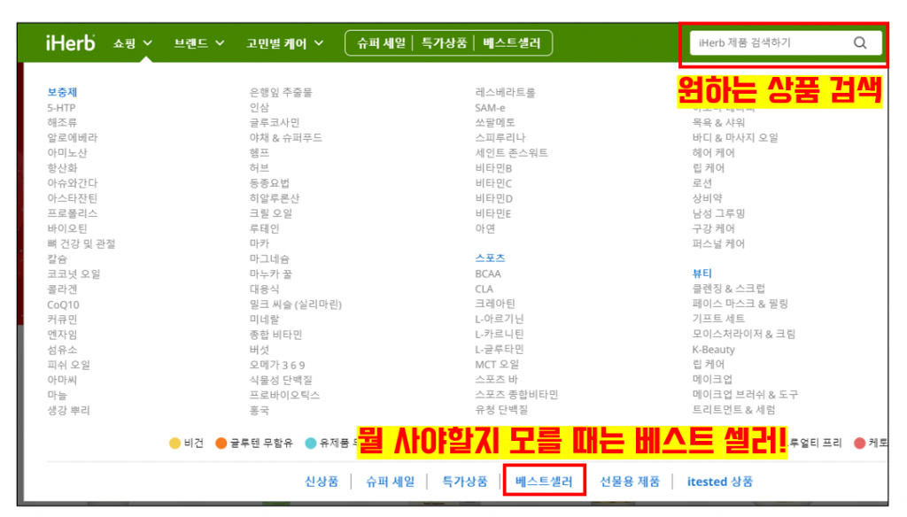This screenshot has height=517, width=907.
Task: Select 종합 비타민 category
Action: point(275,335)
